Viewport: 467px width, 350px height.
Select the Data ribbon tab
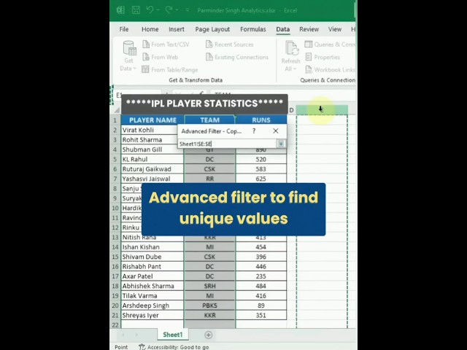click(x=282, y=29)
